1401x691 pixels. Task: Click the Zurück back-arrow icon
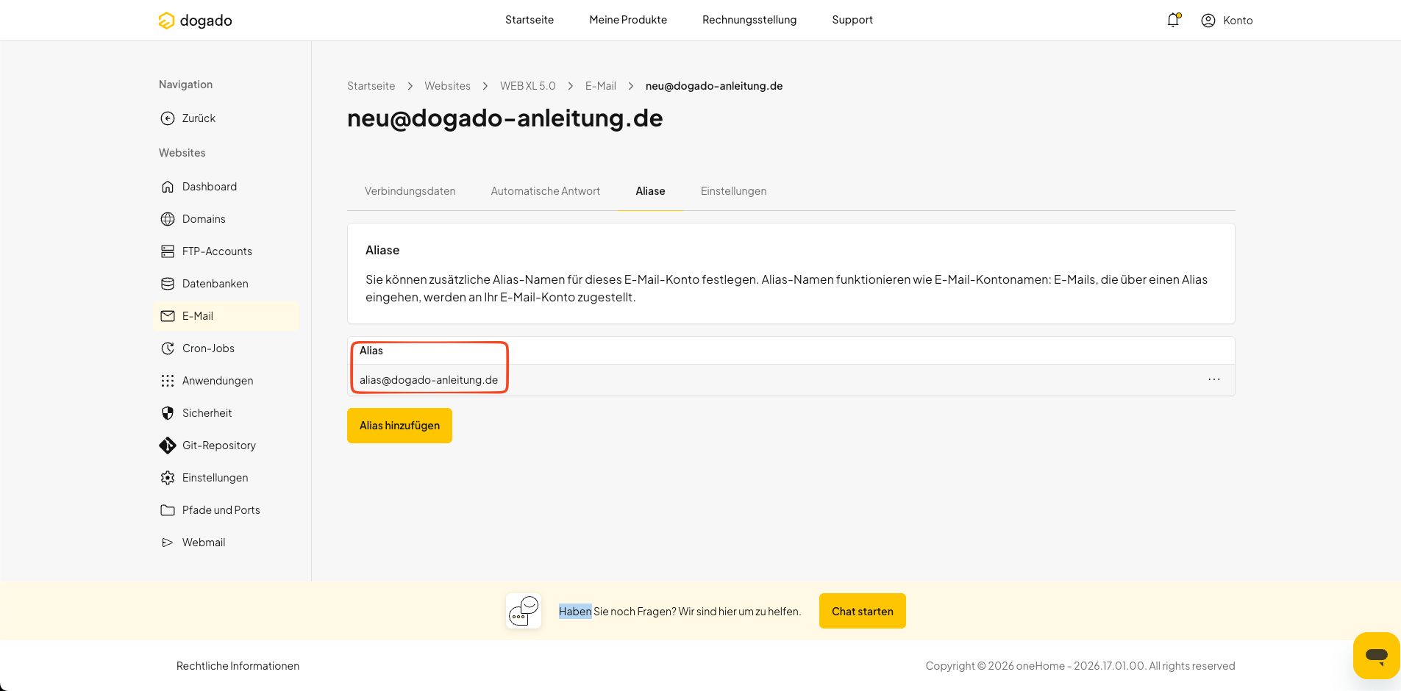[168, 118]
